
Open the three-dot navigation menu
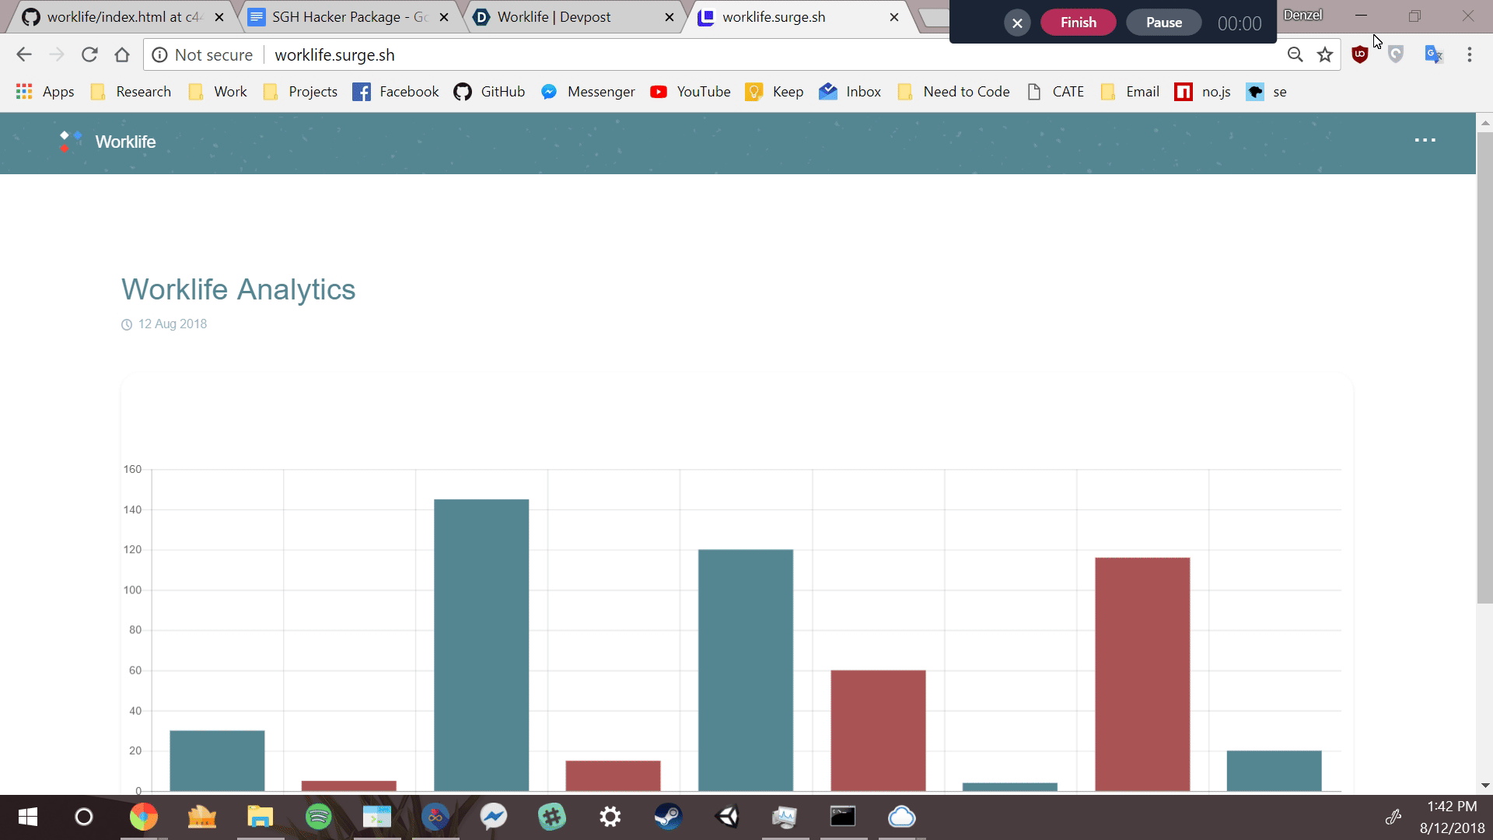(1425, 140)
